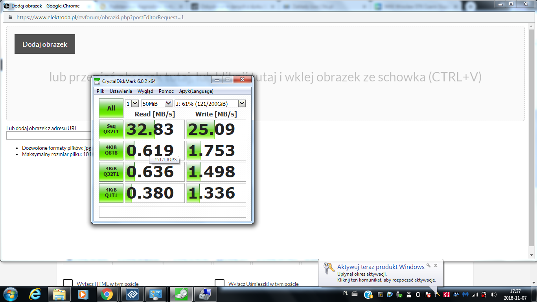Open the Ustawienia menu
This screenshot has height=302, width=537.
click(121, 91)
